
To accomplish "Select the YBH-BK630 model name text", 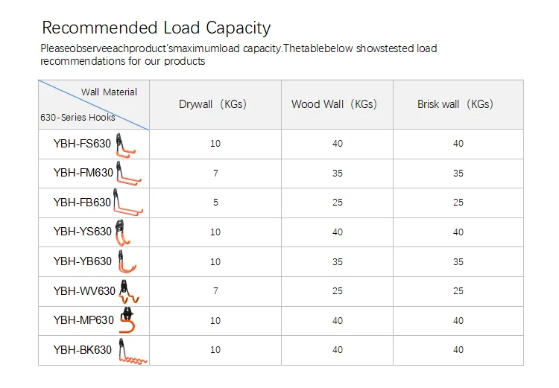I will pos(82,350).
